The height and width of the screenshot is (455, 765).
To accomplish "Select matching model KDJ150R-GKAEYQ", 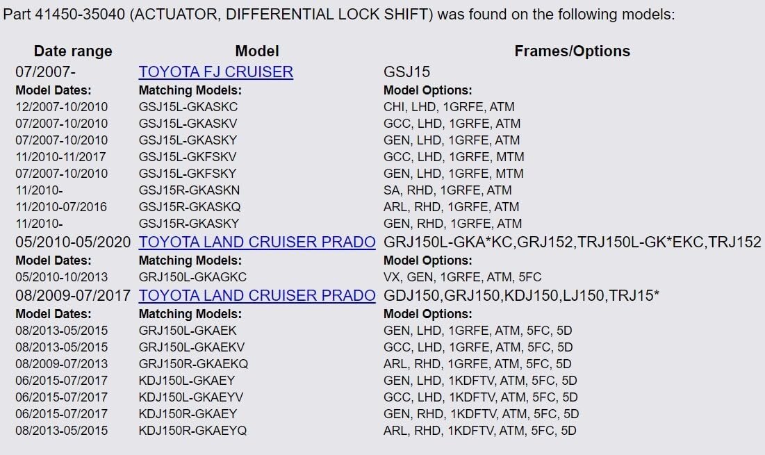I will (x=192, y=431).
